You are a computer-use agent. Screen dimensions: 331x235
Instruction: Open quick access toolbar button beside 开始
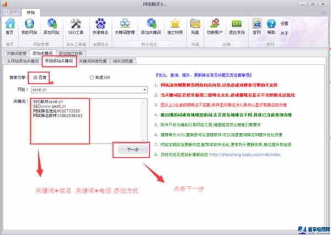(x=12, y=12)
